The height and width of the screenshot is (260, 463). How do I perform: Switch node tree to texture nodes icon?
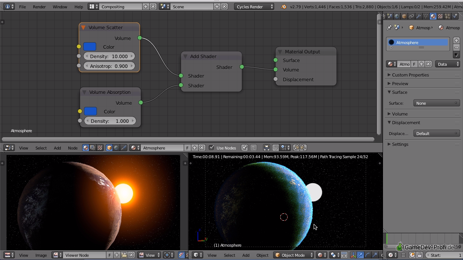click(100, 148)
